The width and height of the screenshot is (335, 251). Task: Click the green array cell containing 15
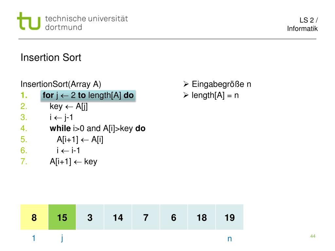pos(62,217)
